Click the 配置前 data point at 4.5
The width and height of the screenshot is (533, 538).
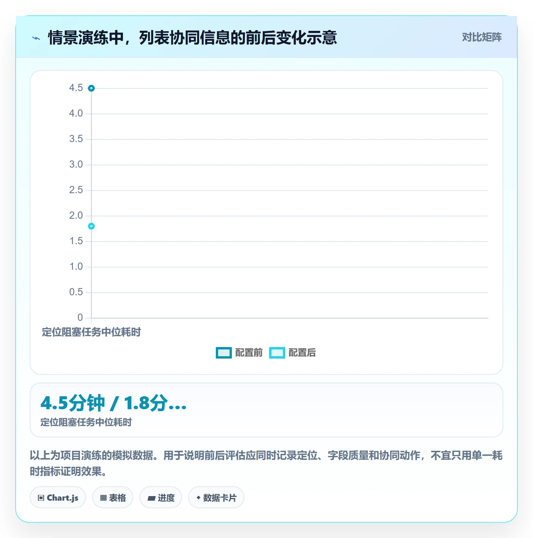click(91, 88)
